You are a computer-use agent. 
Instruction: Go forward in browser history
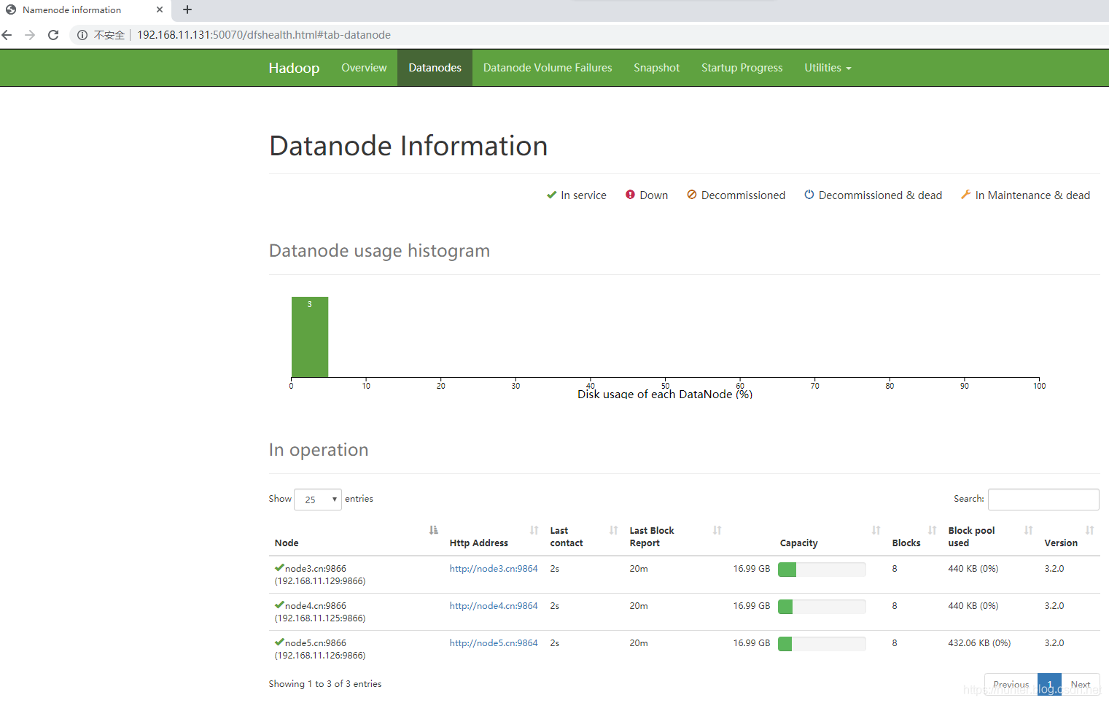click(30, 35)
